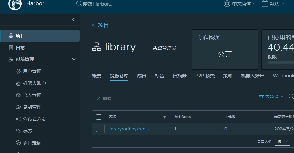Switch to the 成员 tab
Image resolution: width=294 pixels, height=153 pixels.
[x=141, y=76]
